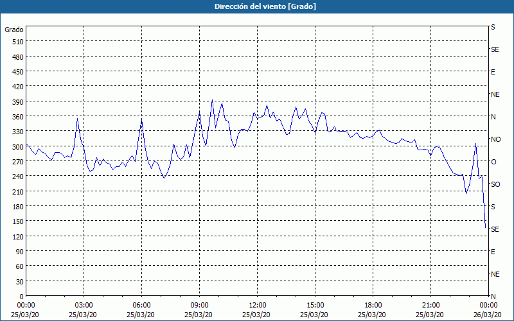Click the 'Dirección del viento [Grado]' chart title
The image size is (514, 321).
click(x=265, y=6)
